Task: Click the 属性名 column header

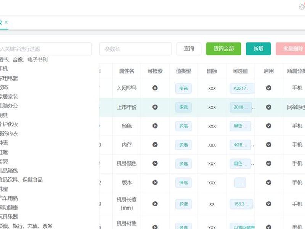Action: pos(127,71)
